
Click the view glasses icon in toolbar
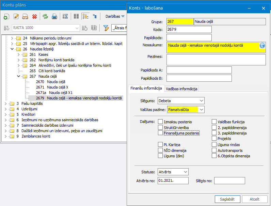(25, 16)
